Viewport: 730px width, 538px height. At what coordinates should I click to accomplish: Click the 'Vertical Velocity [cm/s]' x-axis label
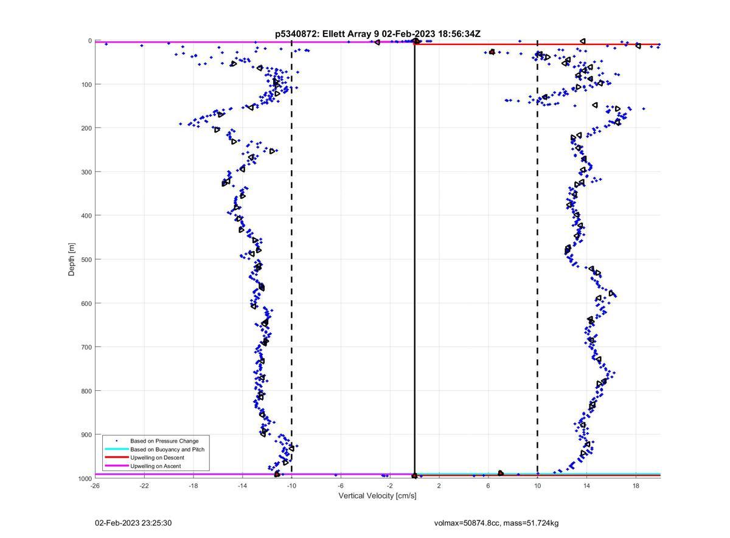(x=377, y=495)
